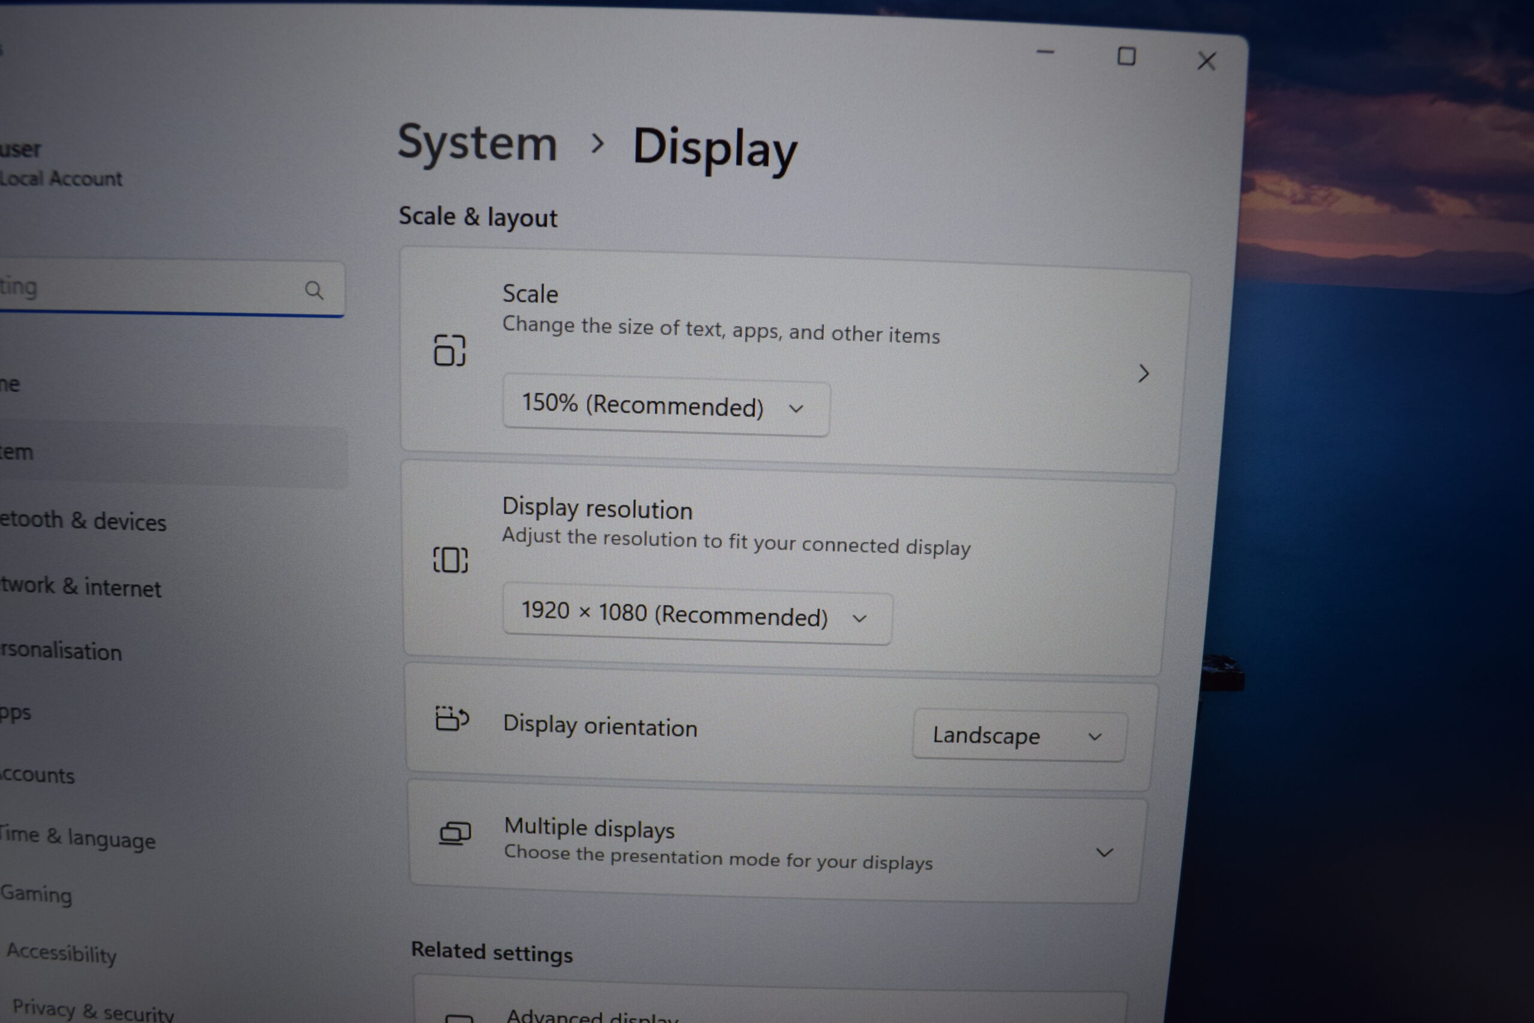This screenshot has height=1023, width=1534.
Task: Click 'Change the size of text, apps' description
Action: [x=721, y=330]
